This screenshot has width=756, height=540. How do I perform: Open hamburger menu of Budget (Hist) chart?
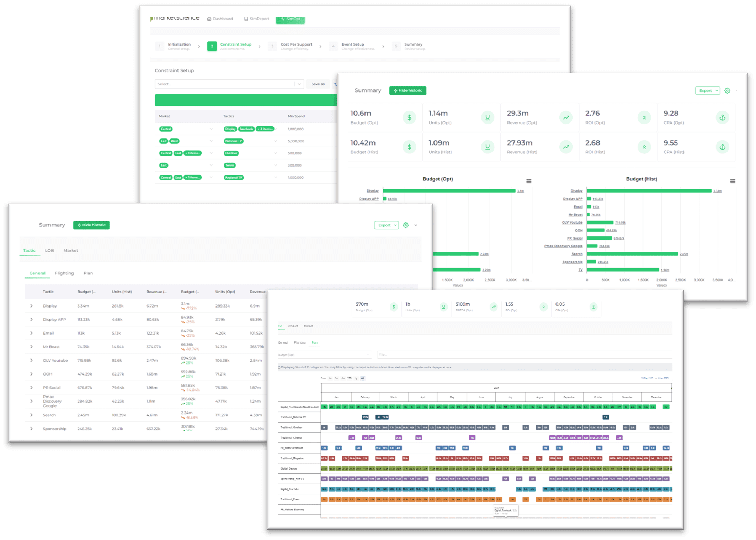click(733, 182)
